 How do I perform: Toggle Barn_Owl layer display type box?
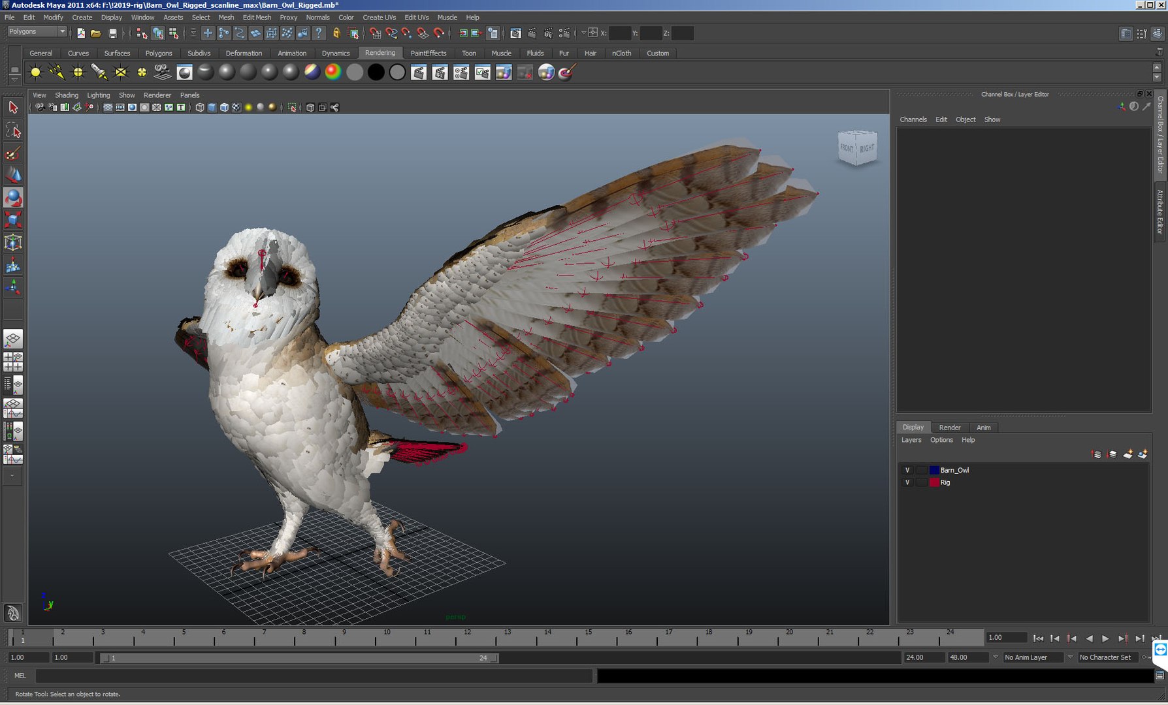[x=921, y=470]
